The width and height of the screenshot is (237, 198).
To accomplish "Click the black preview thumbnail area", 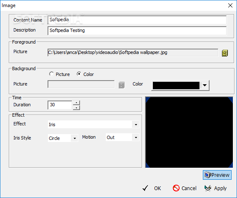I will [189, 132].
